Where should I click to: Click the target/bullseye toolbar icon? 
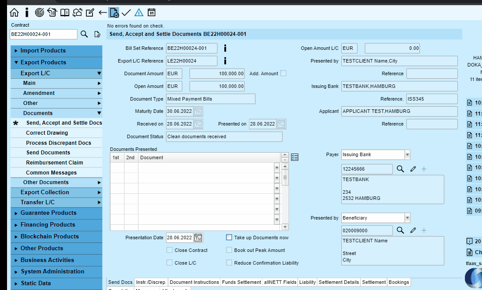tap(39, 13)
